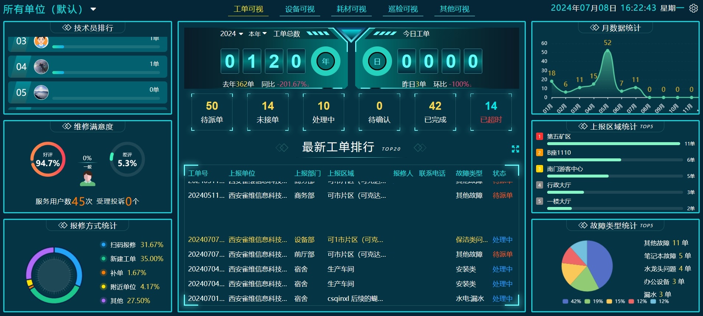Click the 52 peak point on monthly chart
This screenshot has width=703, height=316.
pos(607,51)
